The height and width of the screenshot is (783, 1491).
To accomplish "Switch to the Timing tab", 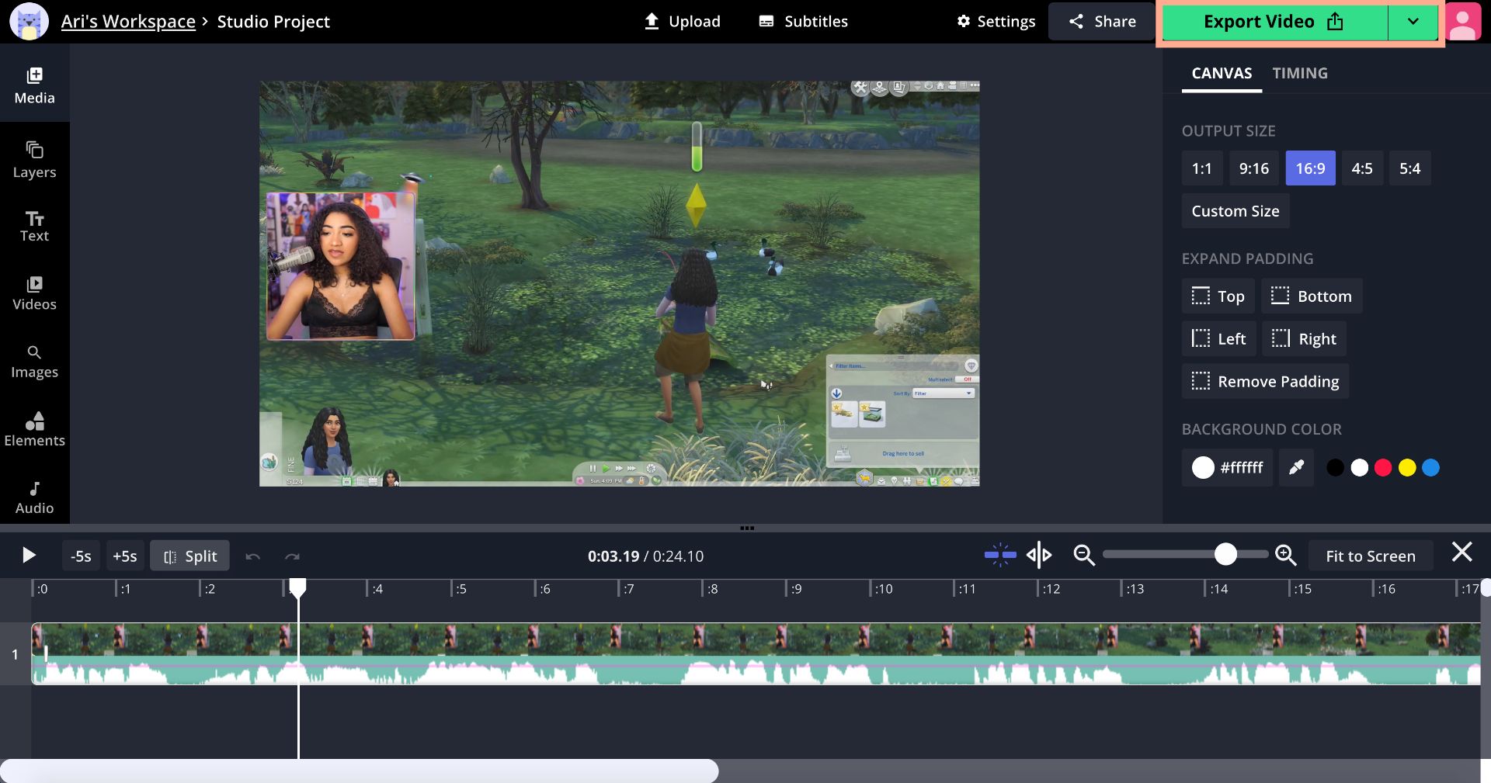I will 1300,73.
